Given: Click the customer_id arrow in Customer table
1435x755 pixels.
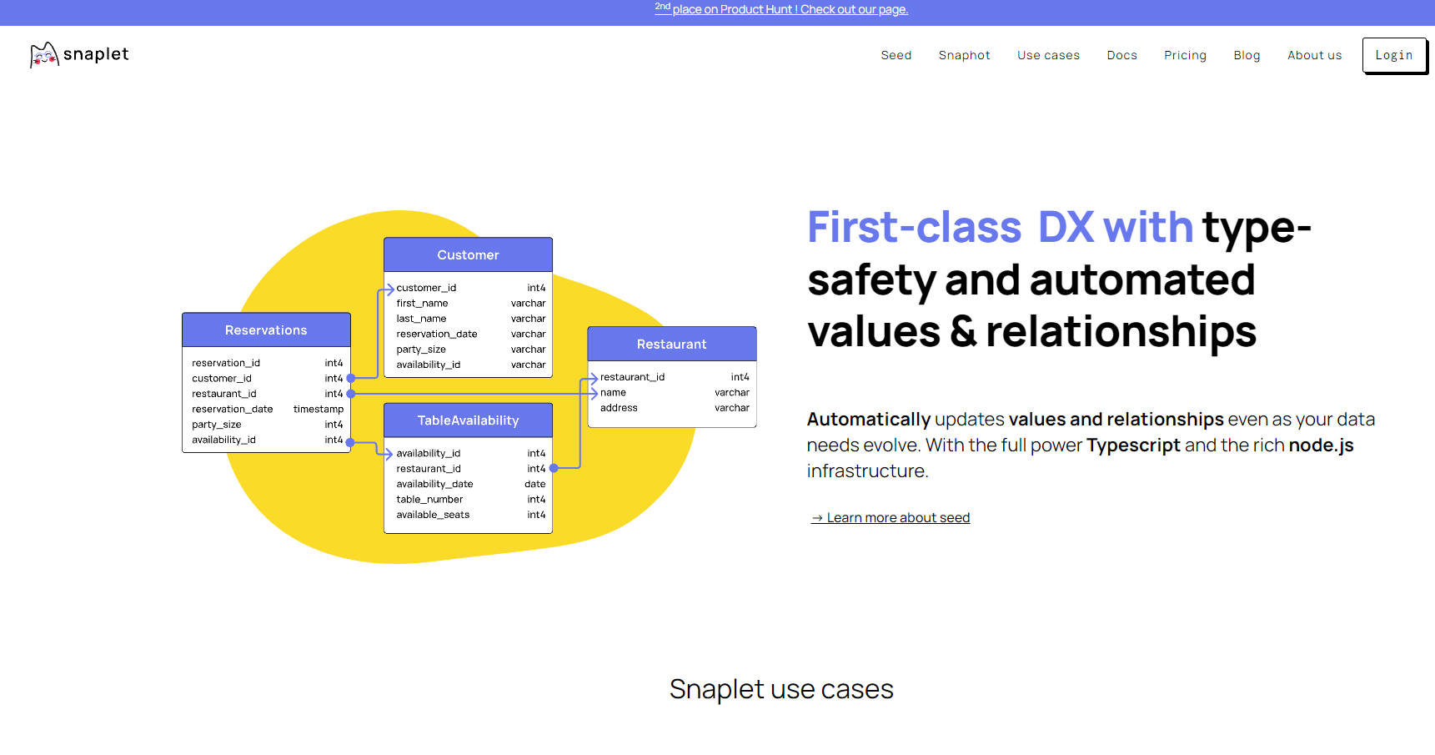Looking at the screenshot, I should (388, 289).
